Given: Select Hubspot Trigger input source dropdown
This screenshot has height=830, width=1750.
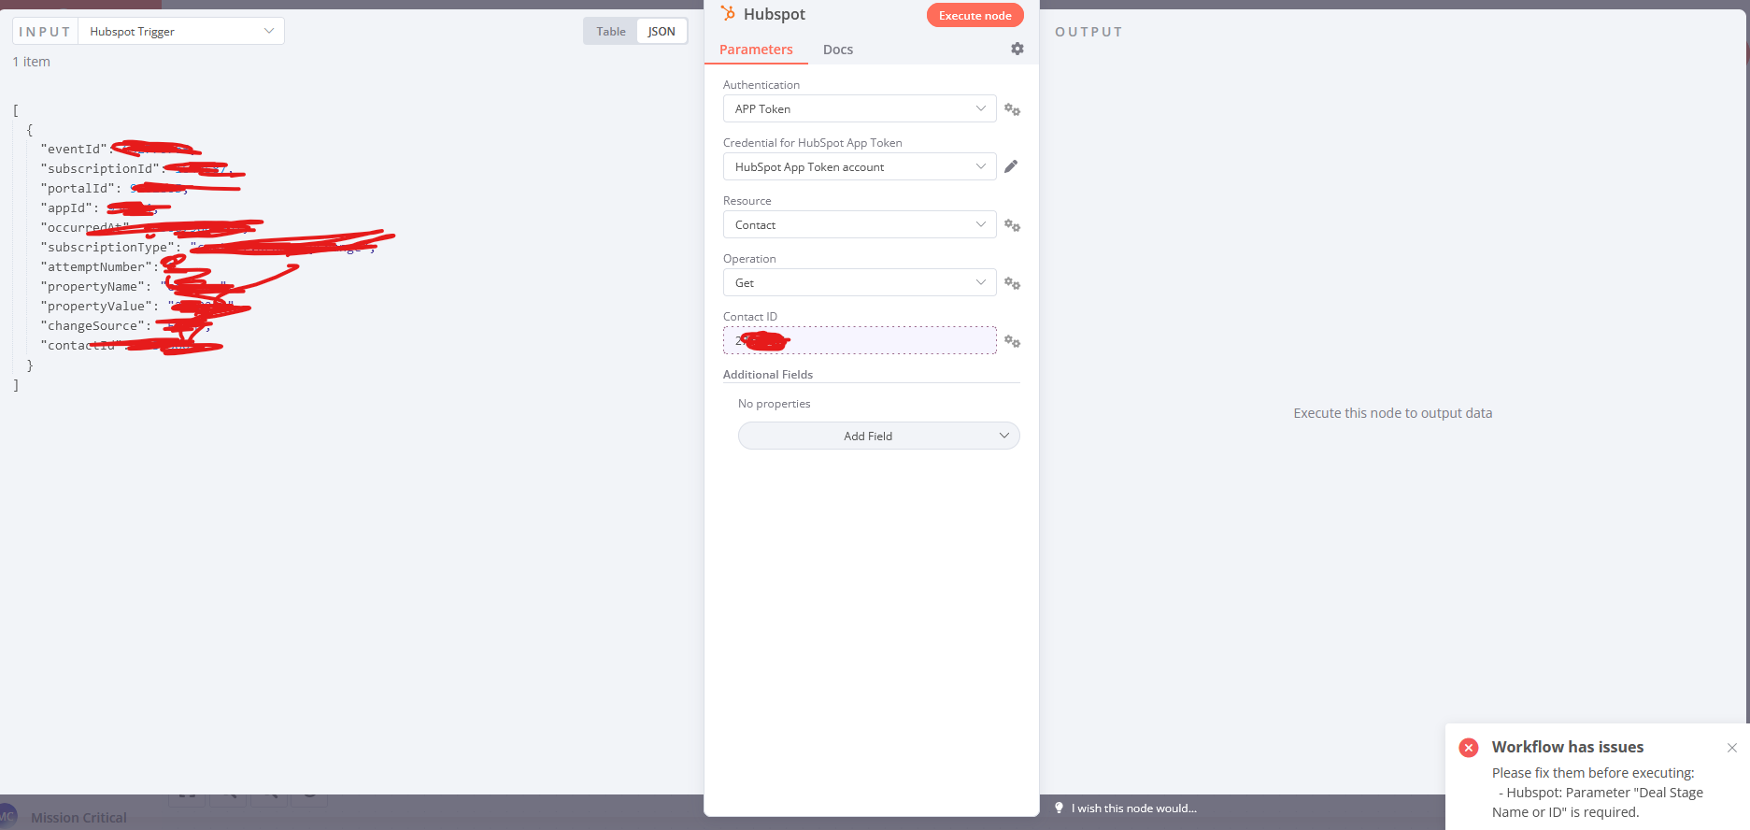Looking at the screenshot, I should point(181,32).
